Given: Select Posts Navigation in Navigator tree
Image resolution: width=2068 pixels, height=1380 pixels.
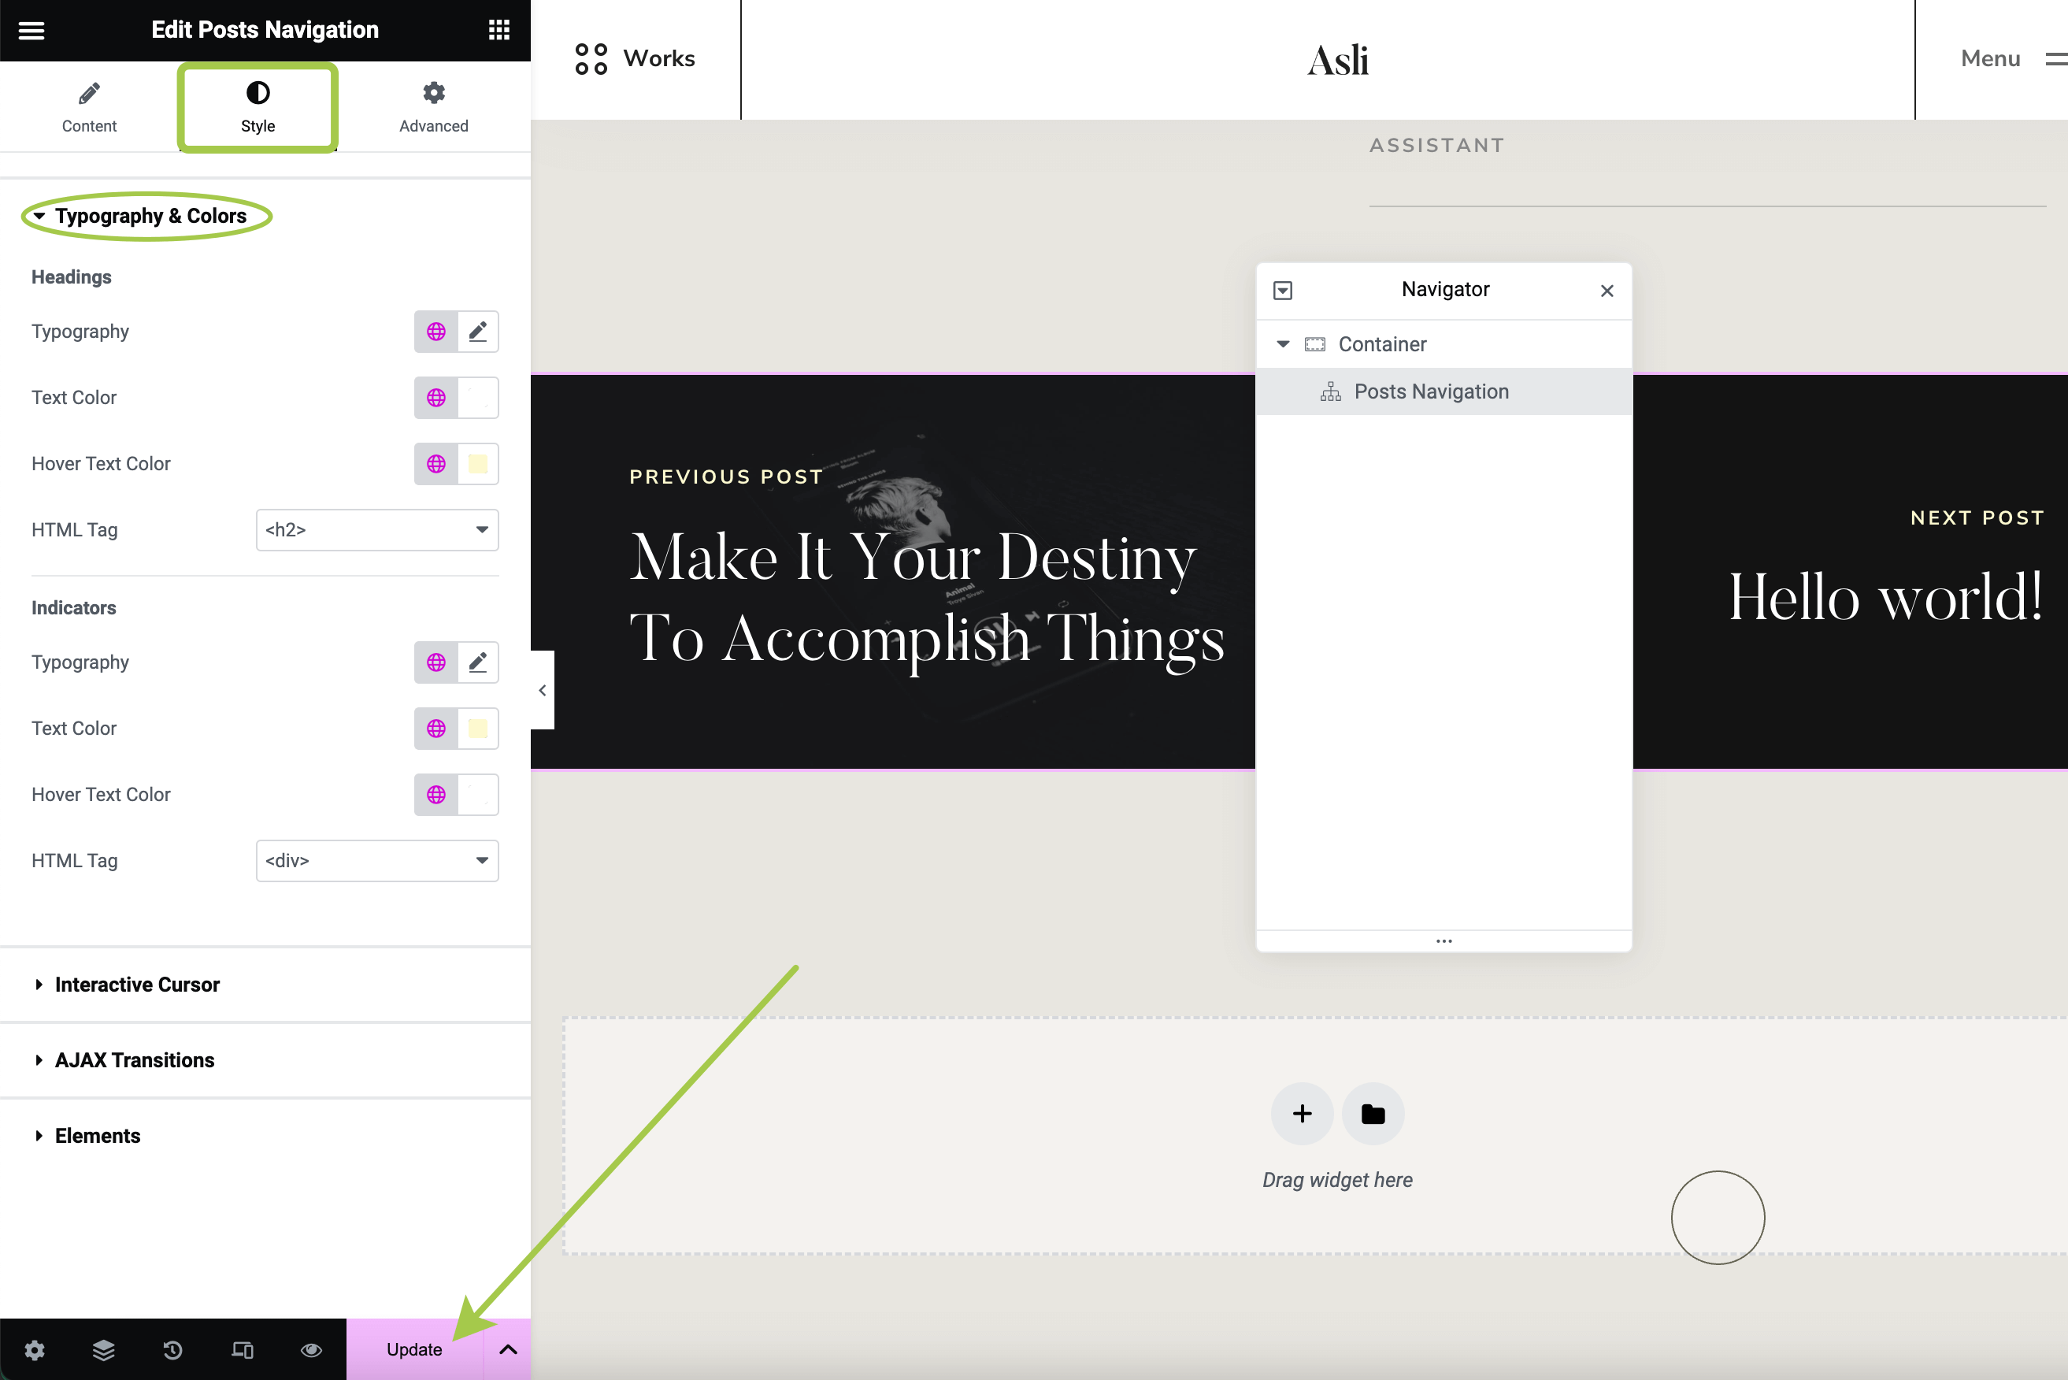Looking at the screenshot, I should pyautogui.click(x=1431, y=391).
